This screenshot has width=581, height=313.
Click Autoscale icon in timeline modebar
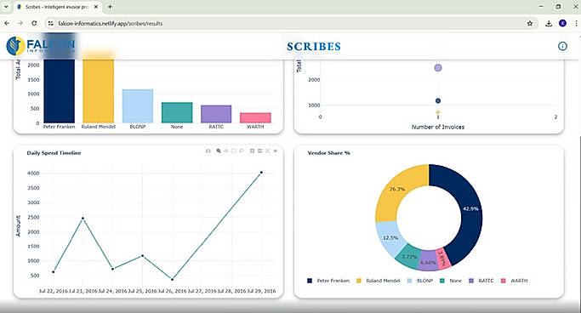[267, 151]
